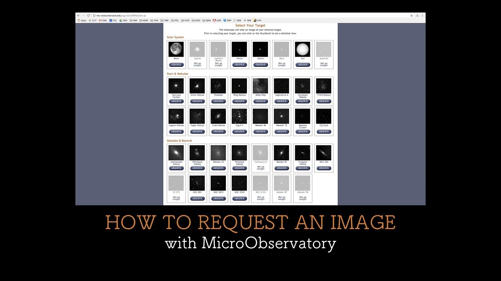Click OBSERVE for NGC 253

[x=324, y=168]
